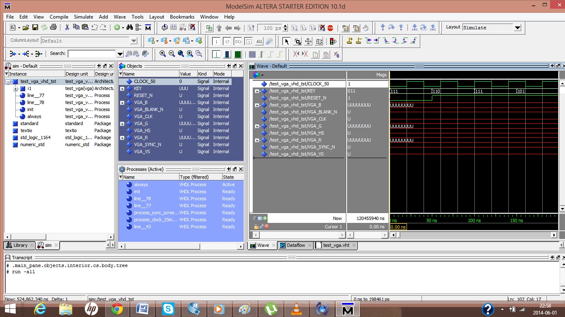Image resolution: width=565 pixels, height=317 pixels.
Task: Click the State column header in Processes
Action: (232, 177)
